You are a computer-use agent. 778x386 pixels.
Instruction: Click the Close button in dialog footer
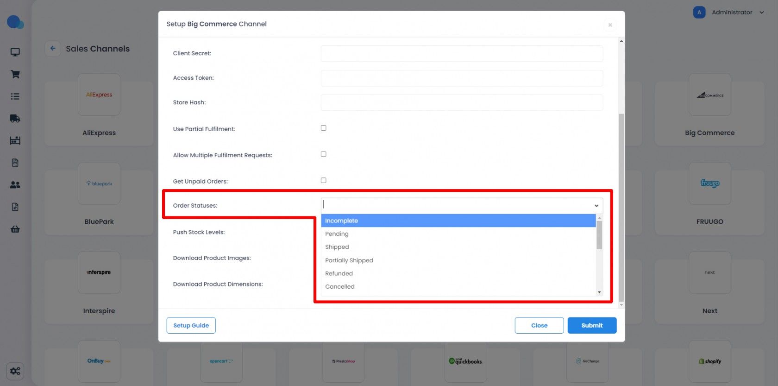539,325
